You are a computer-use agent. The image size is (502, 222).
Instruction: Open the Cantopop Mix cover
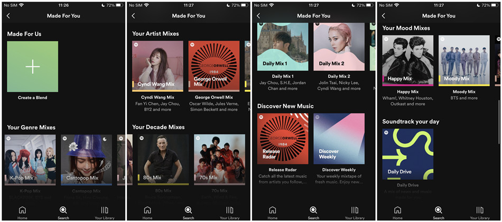(x=87, y=160)
